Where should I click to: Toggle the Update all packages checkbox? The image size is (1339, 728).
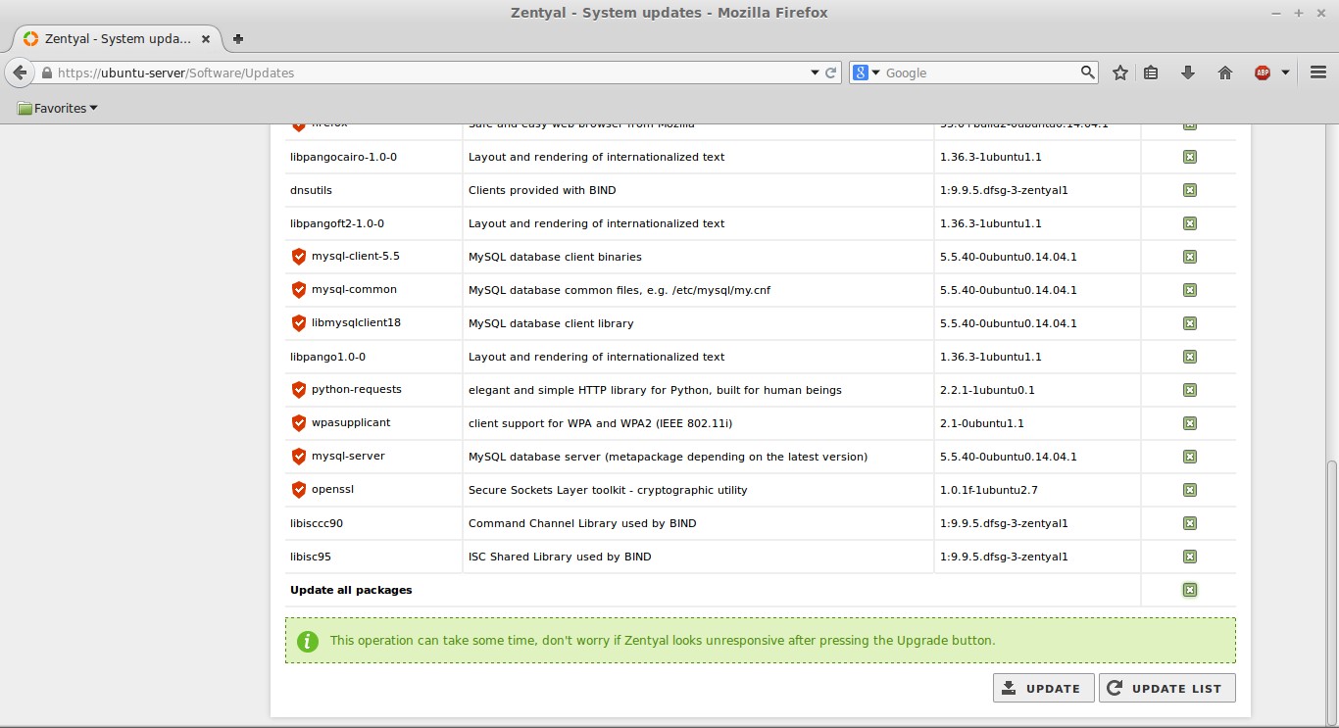click(x=1189, y=590)
